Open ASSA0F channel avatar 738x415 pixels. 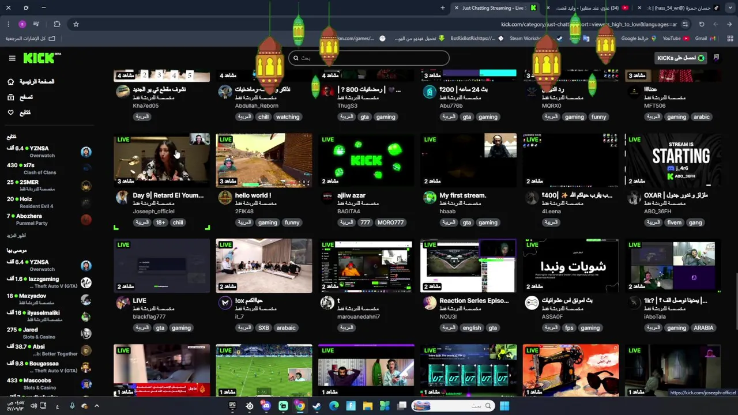532,303
